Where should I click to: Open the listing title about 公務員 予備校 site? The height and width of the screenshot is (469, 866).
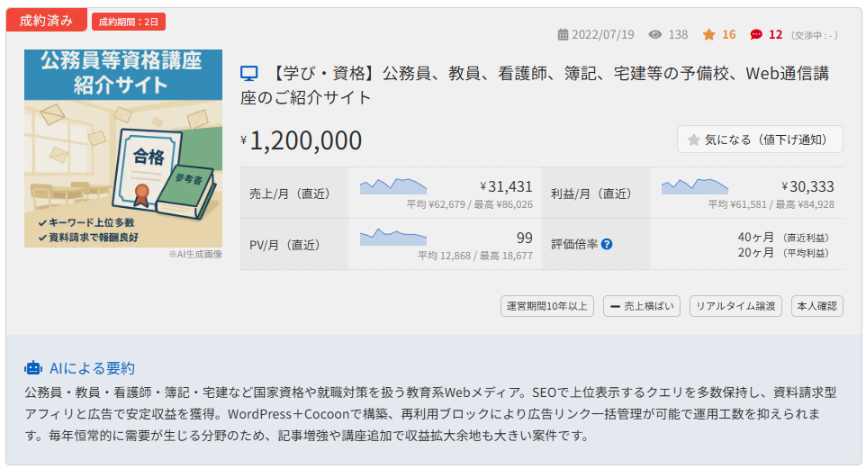pyautogui.click(x=535, y=86)
